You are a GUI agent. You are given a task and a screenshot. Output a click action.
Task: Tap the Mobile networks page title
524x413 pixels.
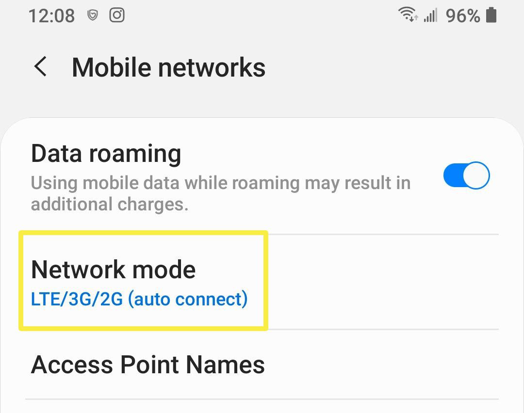pyautogui.click(x=169, y=67)
